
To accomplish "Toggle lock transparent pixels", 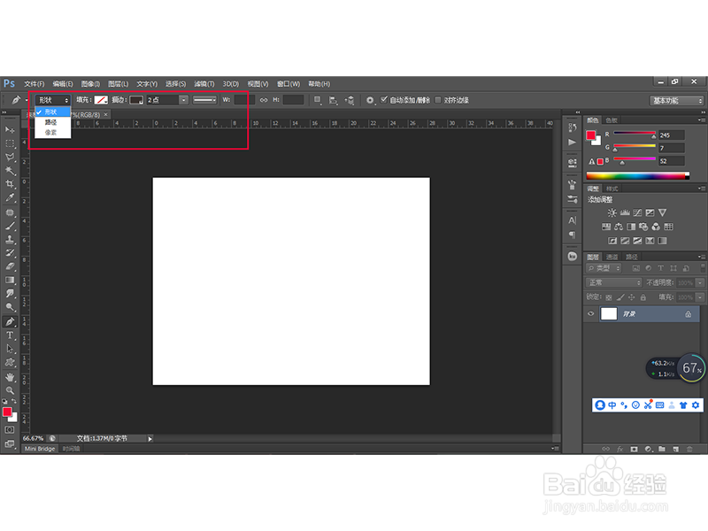I will point(609,297).
